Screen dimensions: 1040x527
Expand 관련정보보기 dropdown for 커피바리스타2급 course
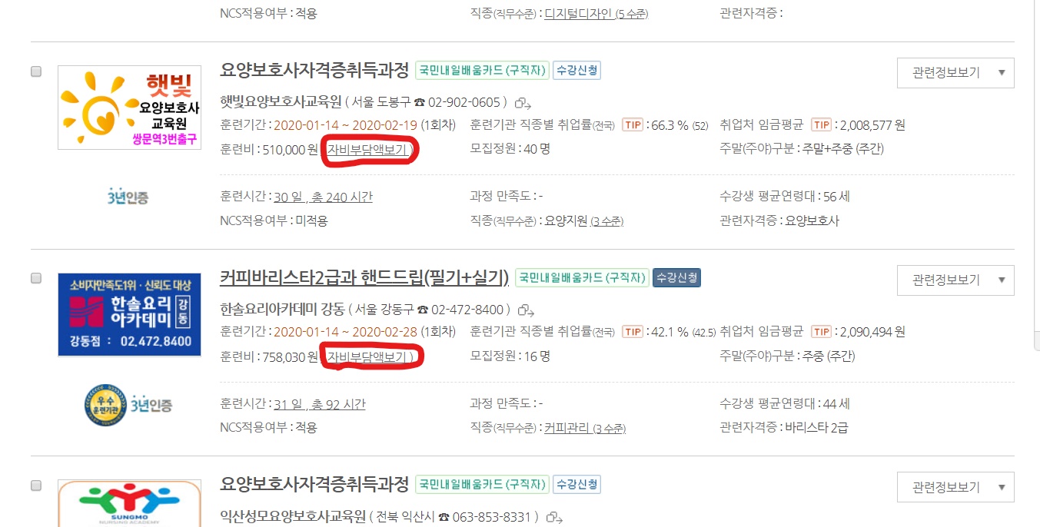(x=955, y=280)
